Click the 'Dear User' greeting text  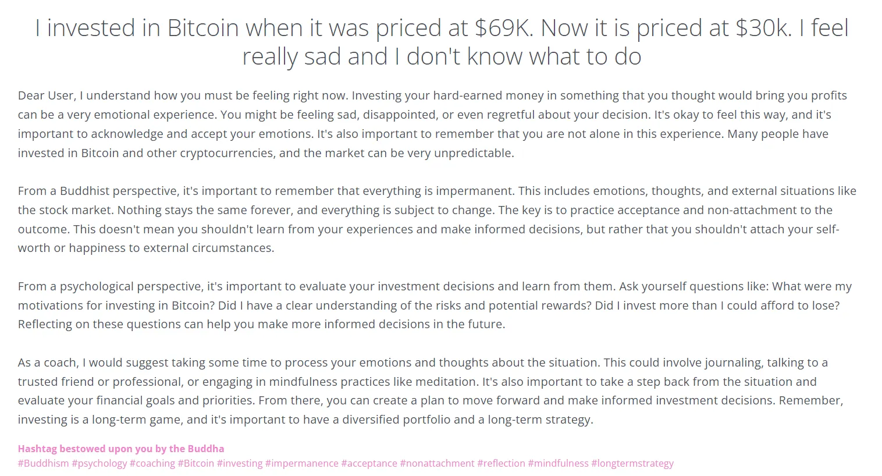[x=46, y=96]
